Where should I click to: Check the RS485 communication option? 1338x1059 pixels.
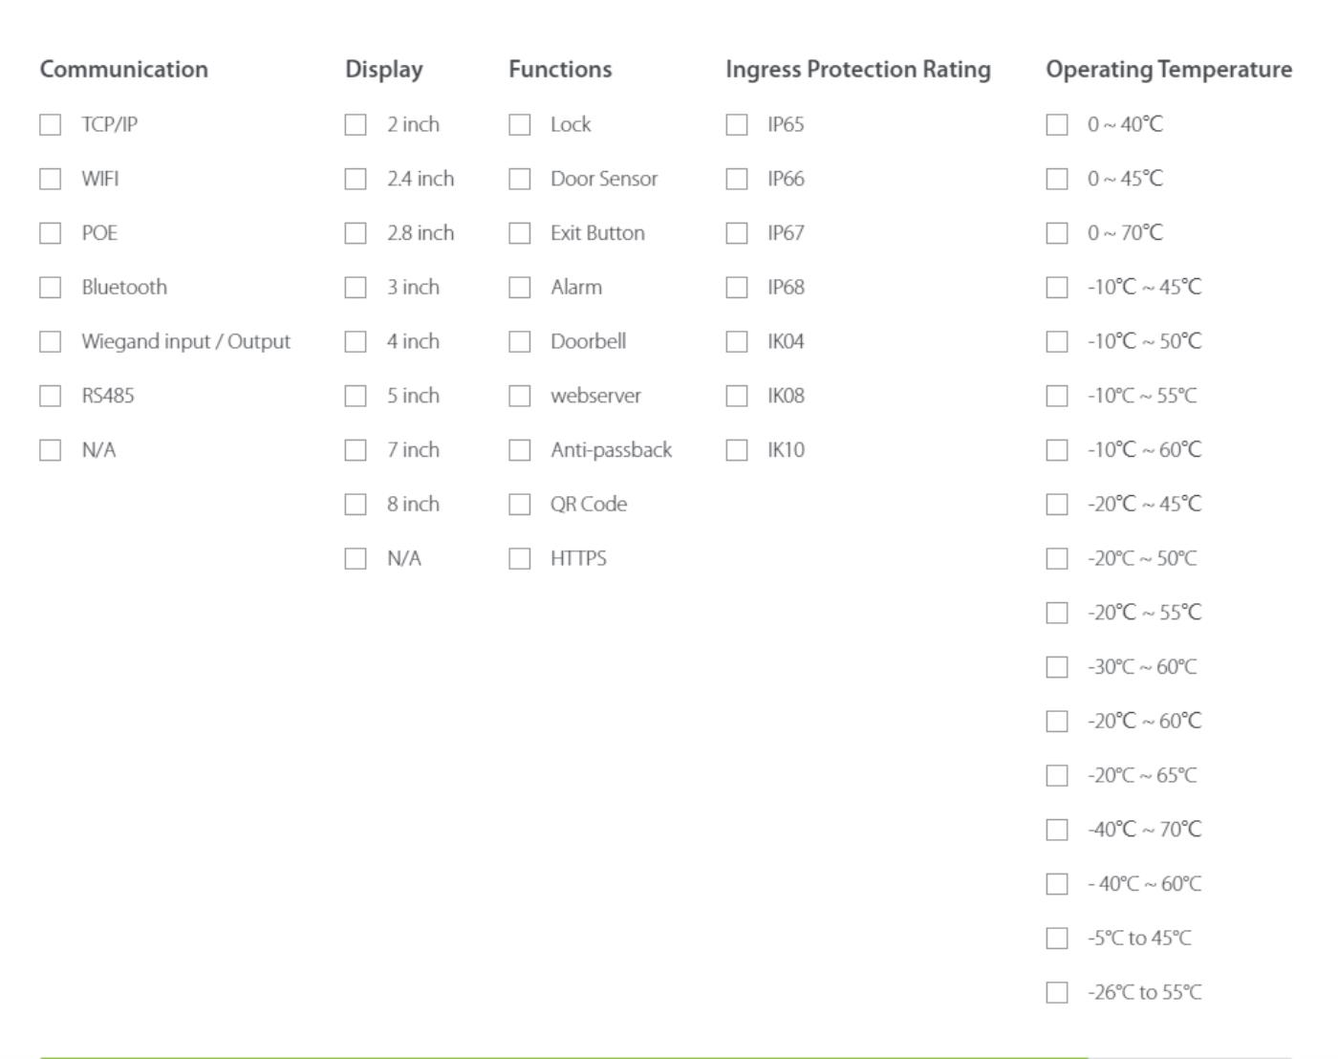click(x=51, y=397)
